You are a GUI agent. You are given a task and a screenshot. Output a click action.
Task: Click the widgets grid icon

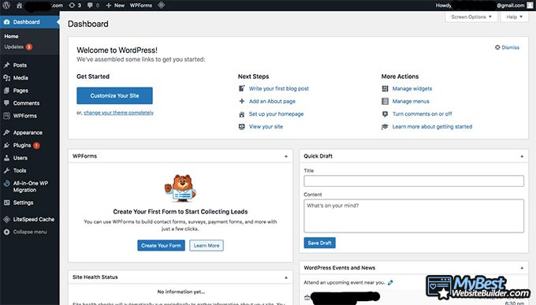point(385,88)
